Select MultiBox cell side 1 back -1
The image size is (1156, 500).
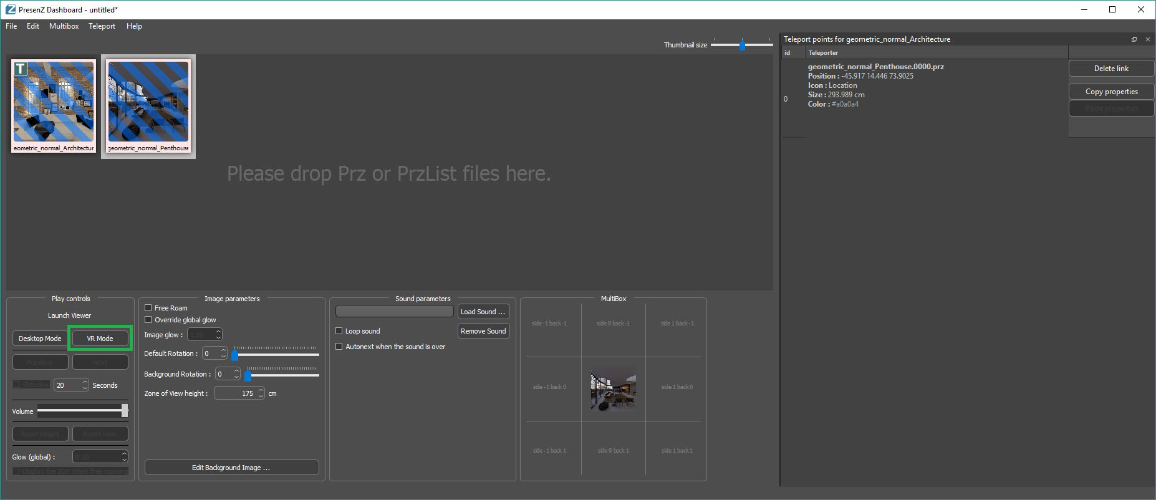[x=678, y=324]
